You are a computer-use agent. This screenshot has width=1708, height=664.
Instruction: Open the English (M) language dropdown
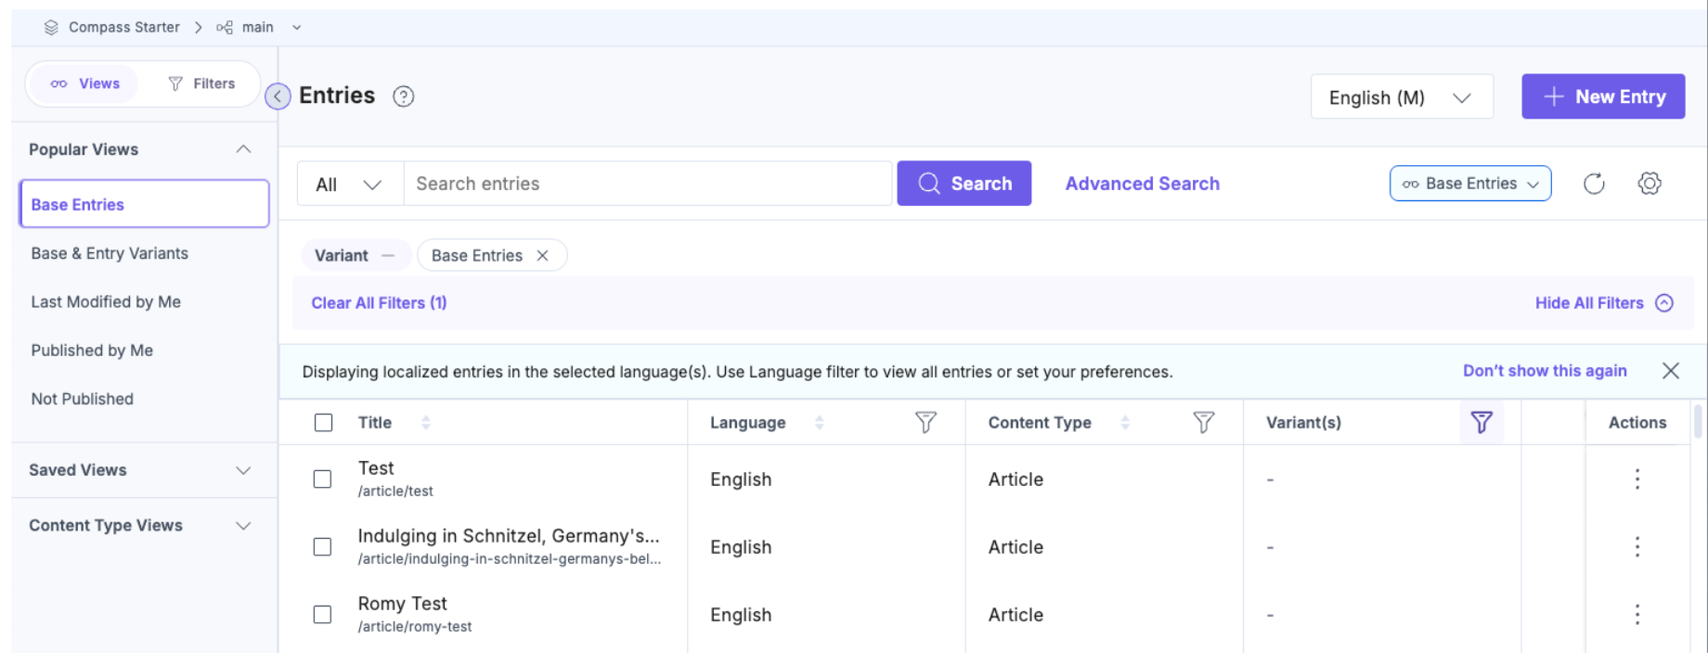pos(1401,97)
